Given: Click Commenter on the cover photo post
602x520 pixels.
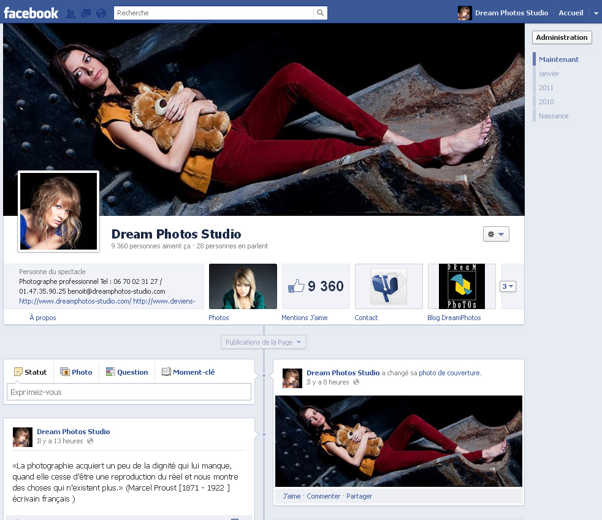Looking at the screenshot, I should 323,496.
